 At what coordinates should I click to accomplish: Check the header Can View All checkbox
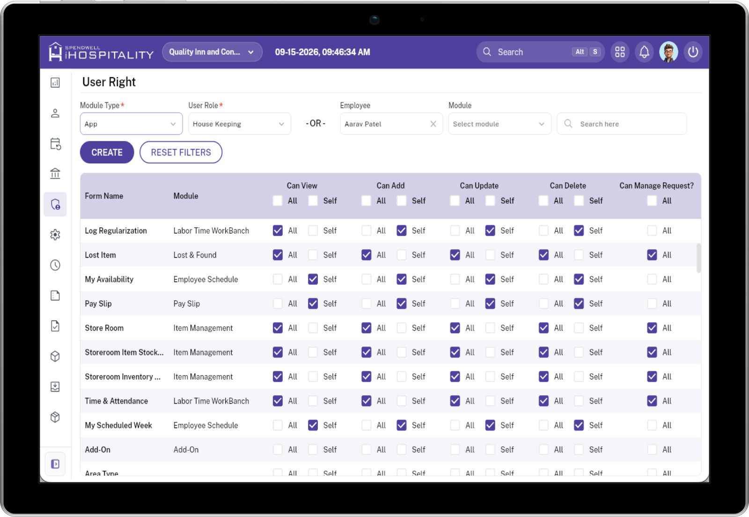point(278,201)
